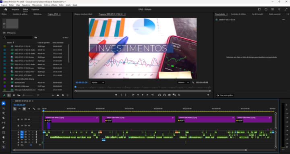Toggle the V5 track lock
Viewport: 290px width, 154px height.
(x=18, y=119)
